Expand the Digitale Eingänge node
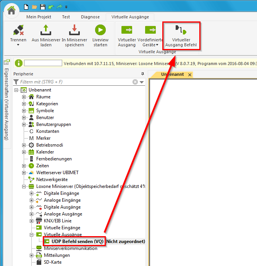 (x=32, y=193)
